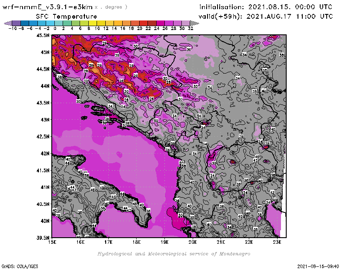Click the legend swatch between -10 and -8
This screenshot has height=269, width=348.
tap(17, 24)
